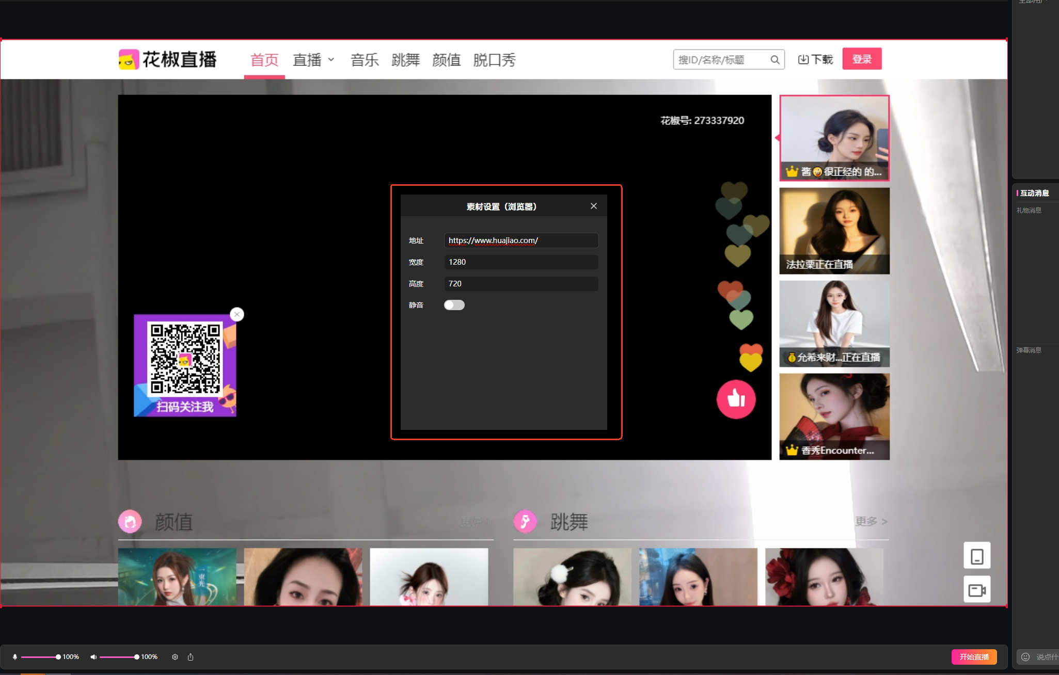Click the microphone volume slider handle
This screenshot has height=675, width=1059.
pos(58,657)
